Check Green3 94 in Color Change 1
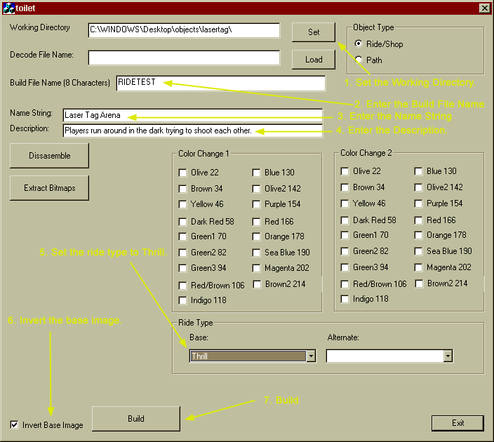494x442 pixels. click(182, 268)
